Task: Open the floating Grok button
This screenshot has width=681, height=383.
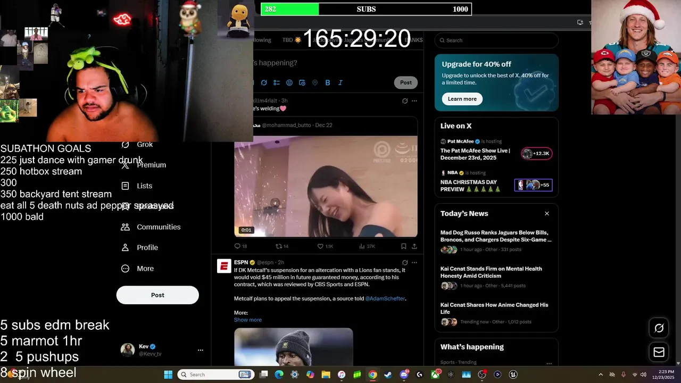Action: tap(659, 328)
